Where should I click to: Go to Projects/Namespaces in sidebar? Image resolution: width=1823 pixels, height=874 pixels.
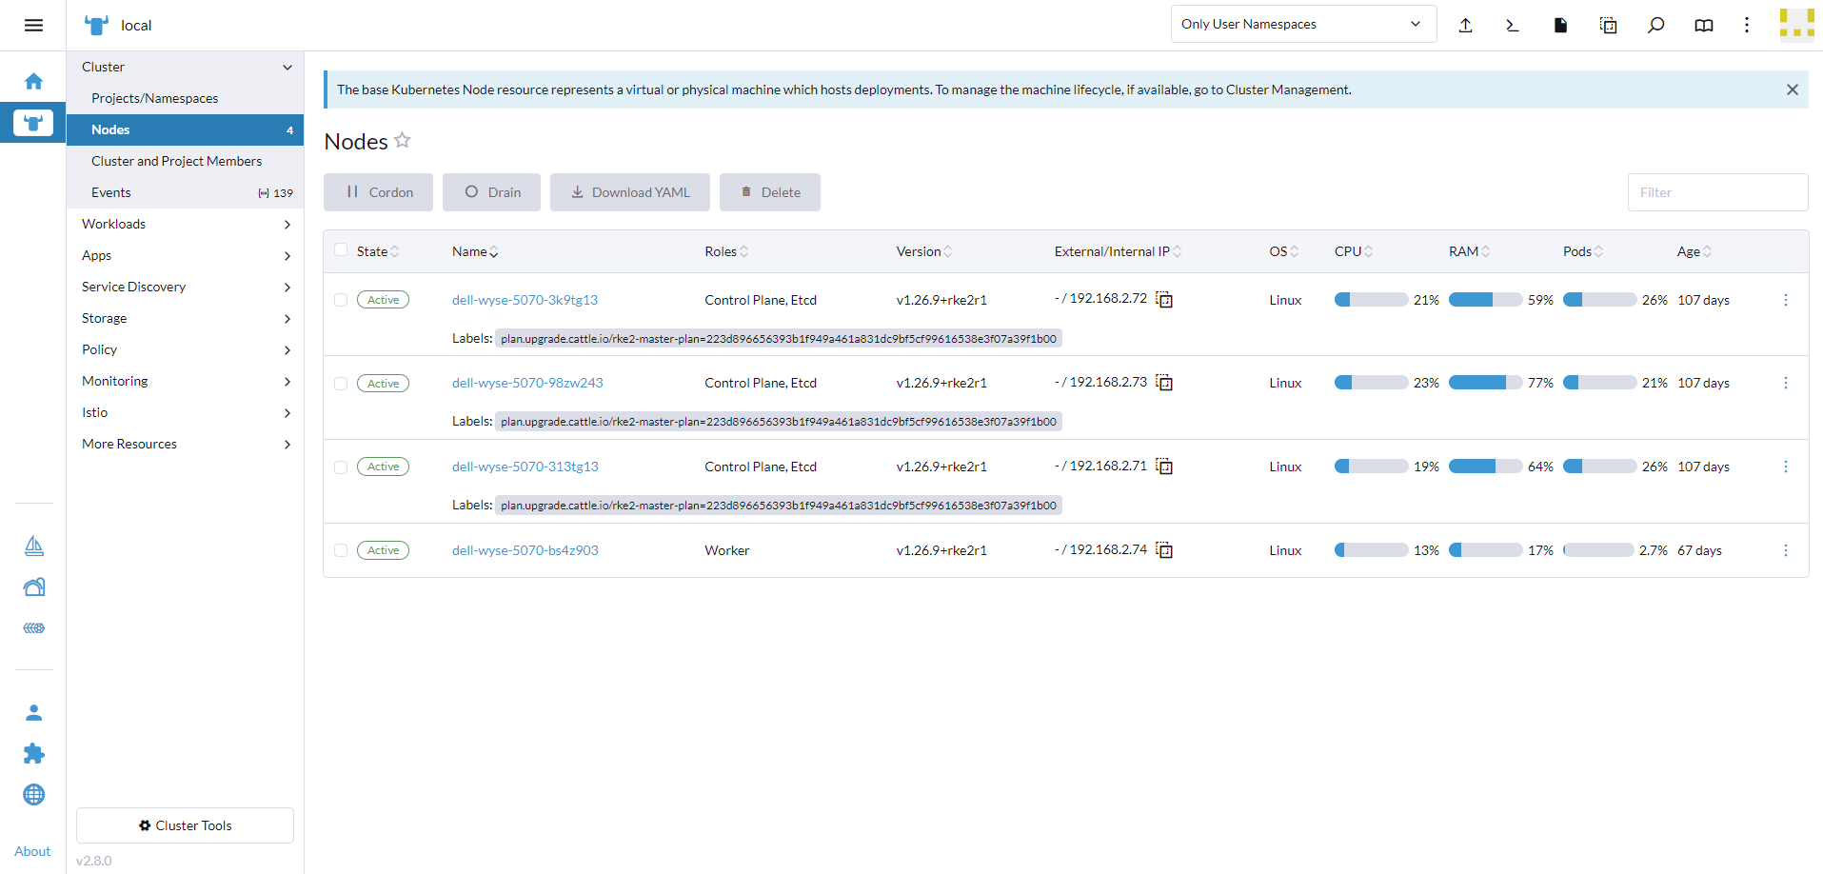[x=154, y=98]
